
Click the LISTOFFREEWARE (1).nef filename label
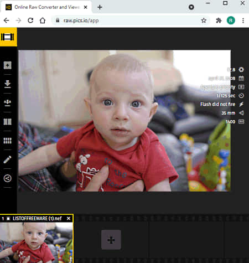click(37, 219)
